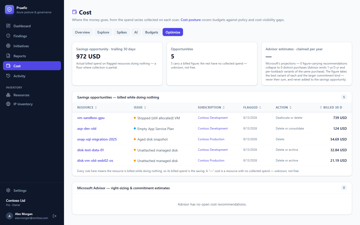Sort table by Issue column

(140, 107)
